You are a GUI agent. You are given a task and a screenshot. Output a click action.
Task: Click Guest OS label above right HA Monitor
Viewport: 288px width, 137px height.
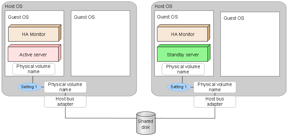pos(167,17)
